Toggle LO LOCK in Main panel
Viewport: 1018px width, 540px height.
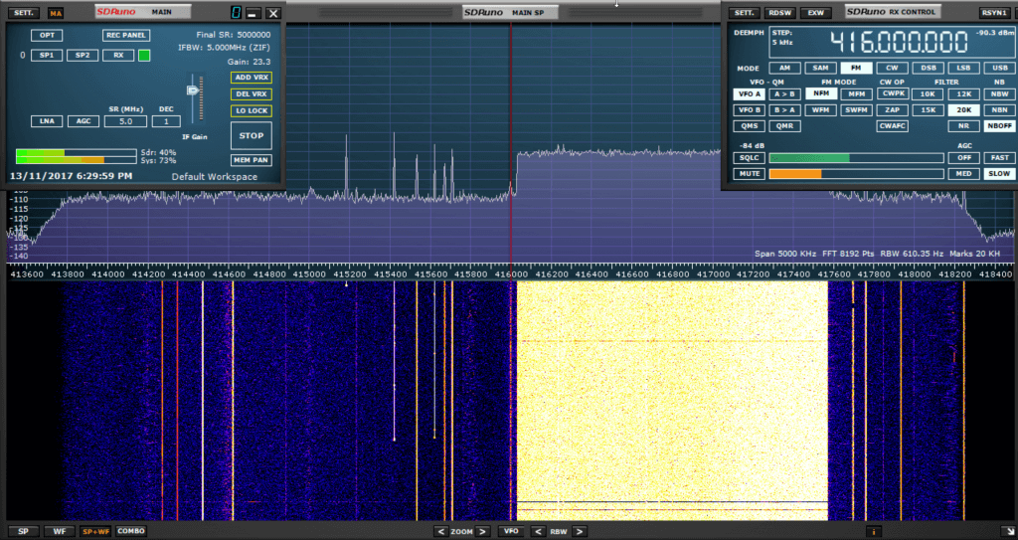pos(251,110)
